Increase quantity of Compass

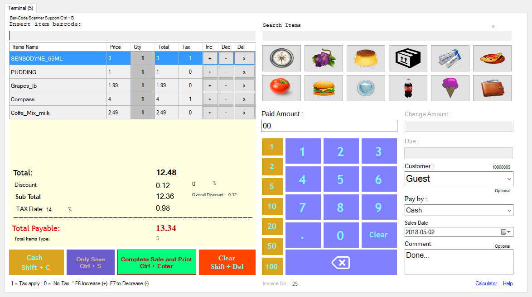(x=210, y=99)
